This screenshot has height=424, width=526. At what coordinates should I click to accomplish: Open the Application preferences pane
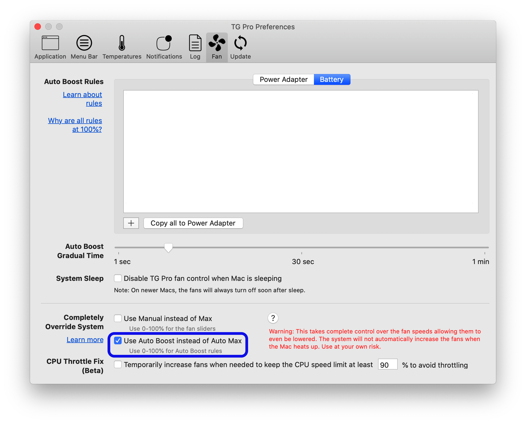[50, 47]
